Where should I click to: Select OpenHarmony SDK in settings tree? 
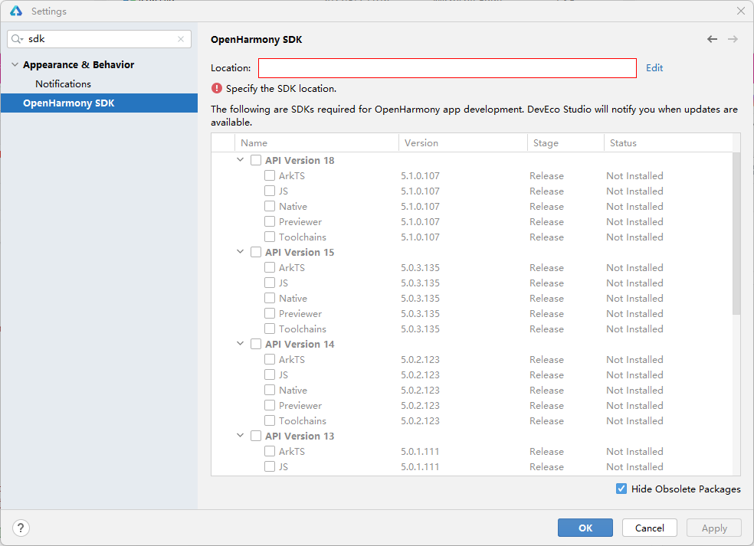(x=99, y=103)
